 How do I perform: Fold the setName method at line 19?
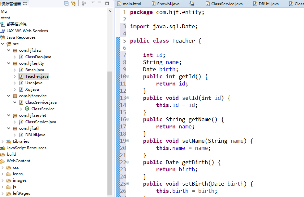tap(128, 141)
